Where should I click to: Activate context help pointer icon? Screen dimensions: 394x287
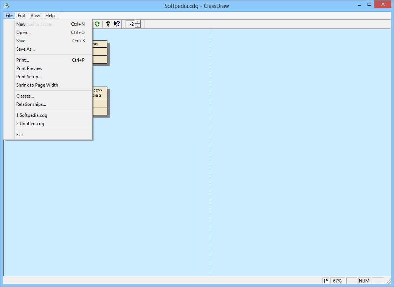coord(117,24)
